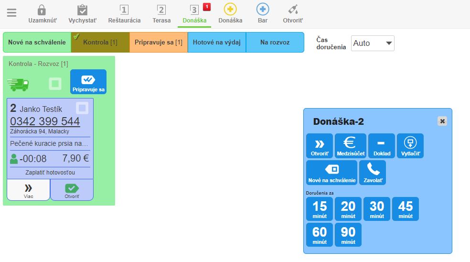Expand order options with Viac button
This screenshot has height=262, width=470.
pos(28,190)
